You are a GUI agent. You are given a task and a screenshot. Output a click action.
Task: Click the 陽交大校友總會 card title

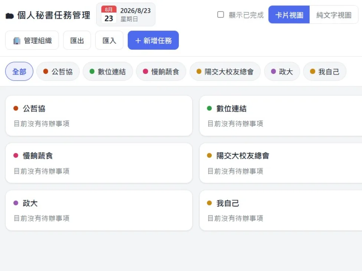[x=242, y=156]
